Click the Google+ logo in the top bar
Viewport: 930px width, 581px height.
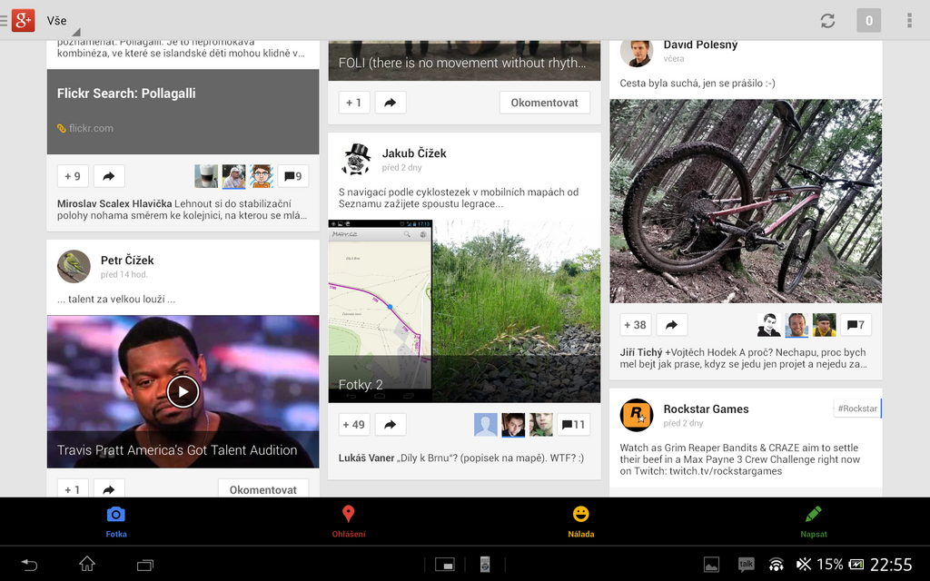click(22, 20)
